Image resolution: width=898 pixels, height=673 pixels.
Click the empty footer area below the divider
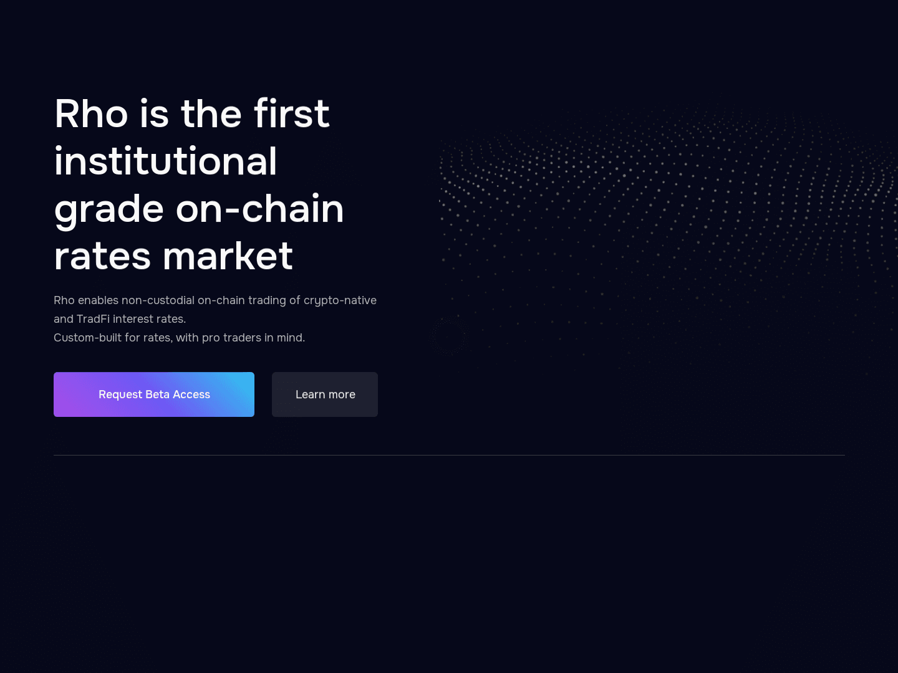point(449,561)
